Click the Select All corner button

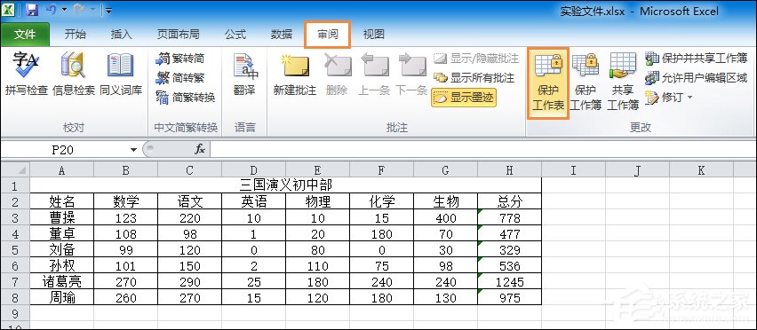pos(15,169)
